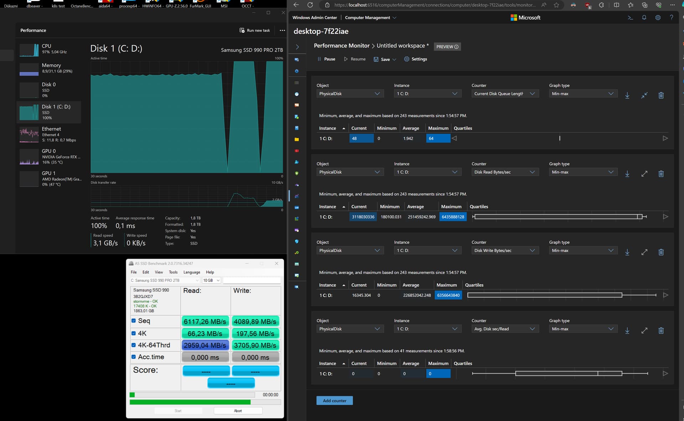Image resolution: width=684 pixels, height=421 pixels.
Task: Uncheck the Seq benchmark checkbox
Action: click(134, 321)
